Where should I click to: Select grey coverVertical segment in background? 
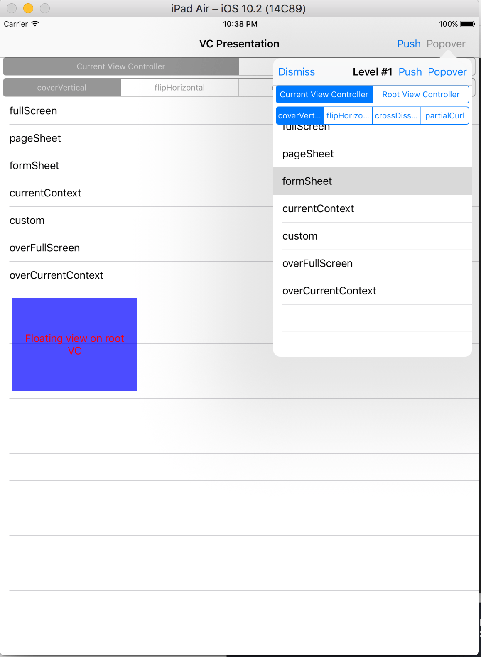click(x=62, y=88)
